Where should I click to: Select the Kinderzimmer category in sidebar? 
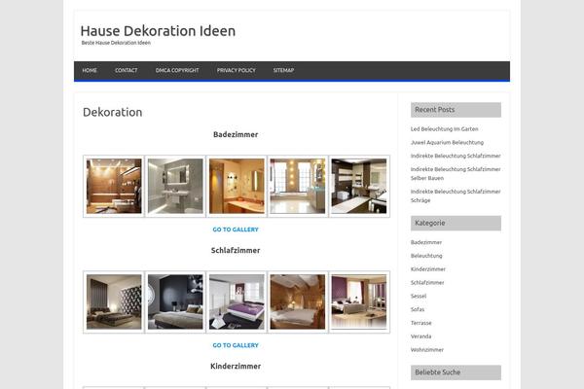coord(428,269)
